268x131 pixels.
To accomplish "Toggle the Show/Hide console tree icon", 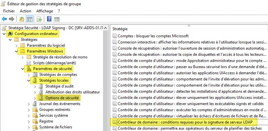I will pos(29,19).
